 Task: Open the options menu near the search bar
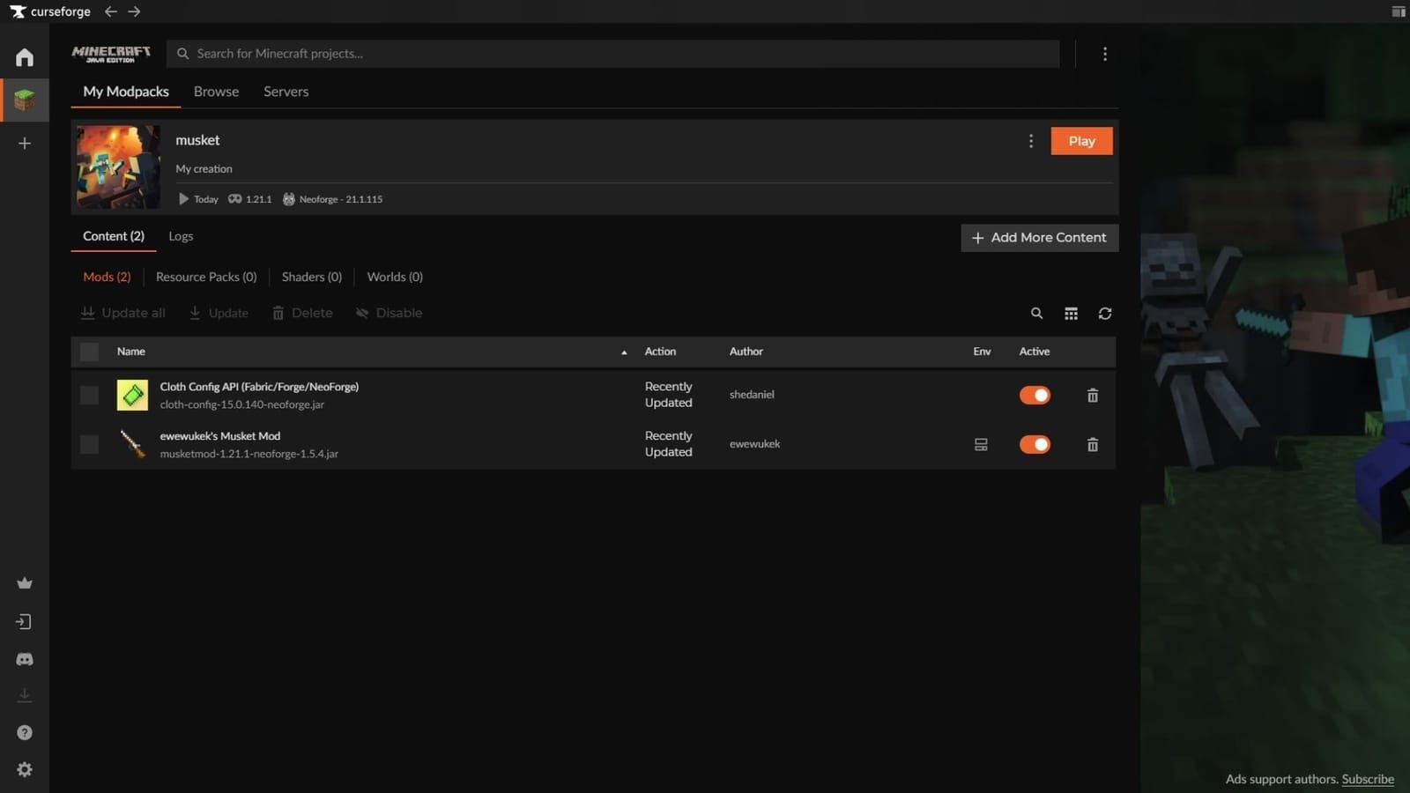click(1105, 53)
